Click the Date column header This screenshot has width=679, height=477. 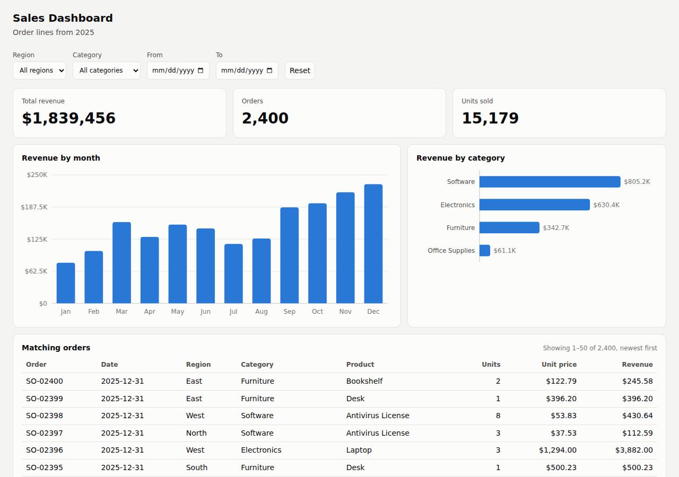click(x=109, y=365)
